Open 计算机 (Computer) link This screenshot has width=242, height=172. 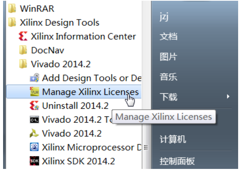[x=173, y=139]
